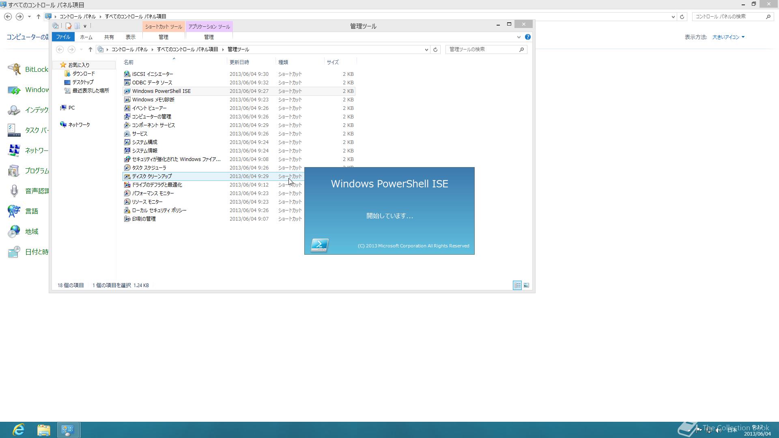Open address bar history dropdown in 管理ツール
The image size is (779, 438).
tap(426, 49)
